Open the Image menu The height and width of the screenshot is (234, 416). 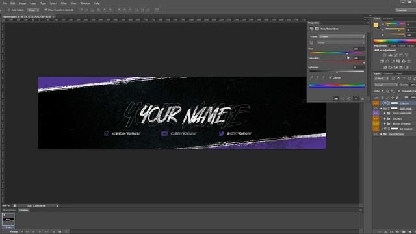pos(22,3)
